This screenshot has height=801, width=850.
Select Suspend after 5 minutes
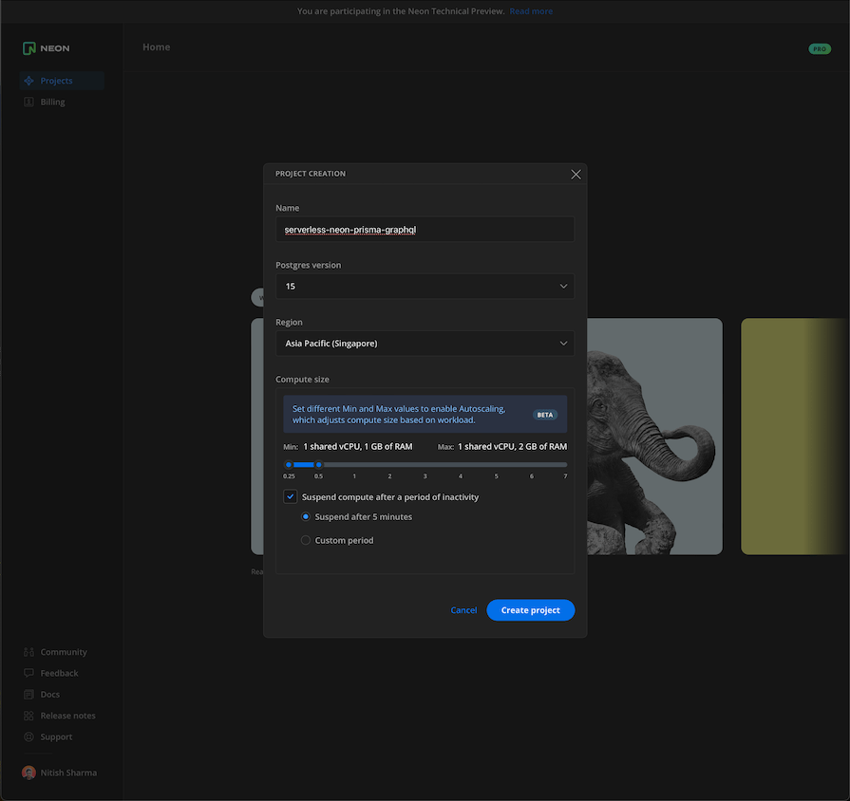coord(305,516)
